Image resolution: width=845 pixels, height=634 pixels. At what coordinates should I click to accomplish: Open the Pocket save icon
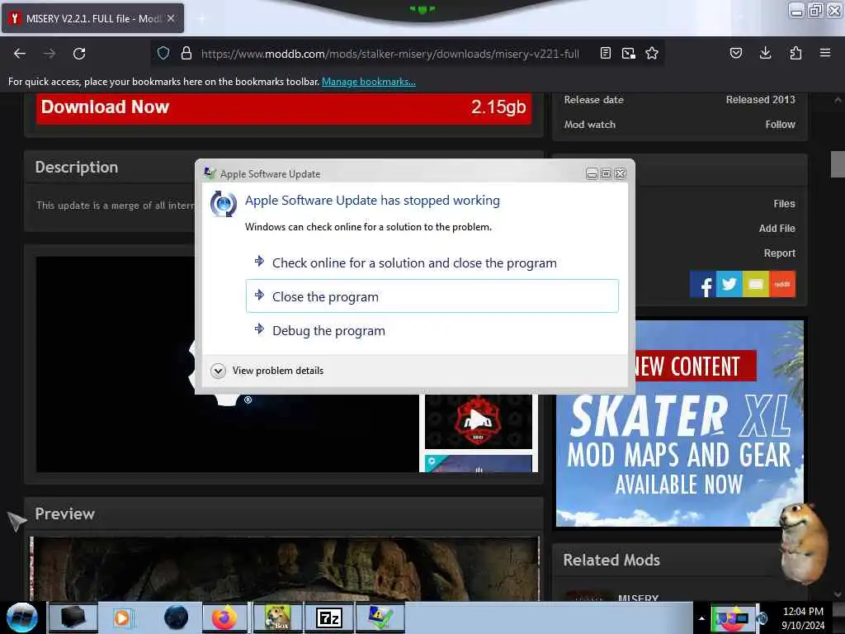click(735, 53)
